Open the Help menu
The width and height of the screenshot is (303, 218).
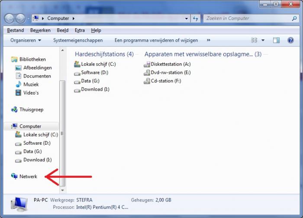pyautogui.click(x=96, y=30)
